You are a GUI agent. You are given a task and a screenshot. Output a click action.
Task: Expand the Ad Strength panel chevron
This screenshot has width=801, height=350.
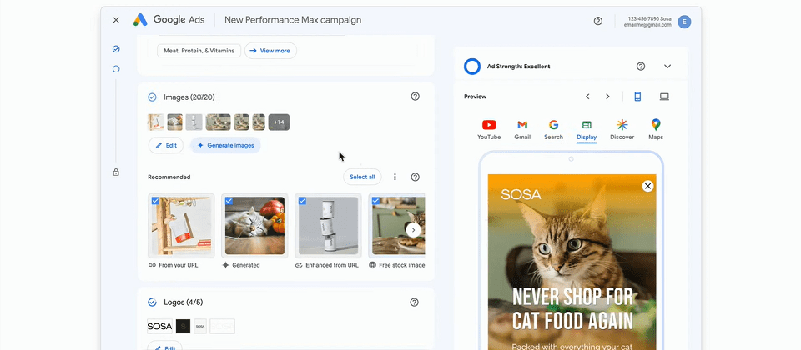[x=667, y=67]
